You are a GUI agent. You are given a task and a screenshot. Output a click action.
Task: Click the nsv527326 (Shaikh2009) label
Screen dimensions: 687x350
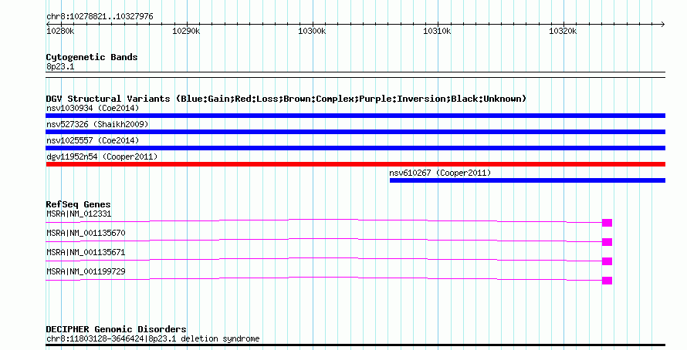coord(97,124)
